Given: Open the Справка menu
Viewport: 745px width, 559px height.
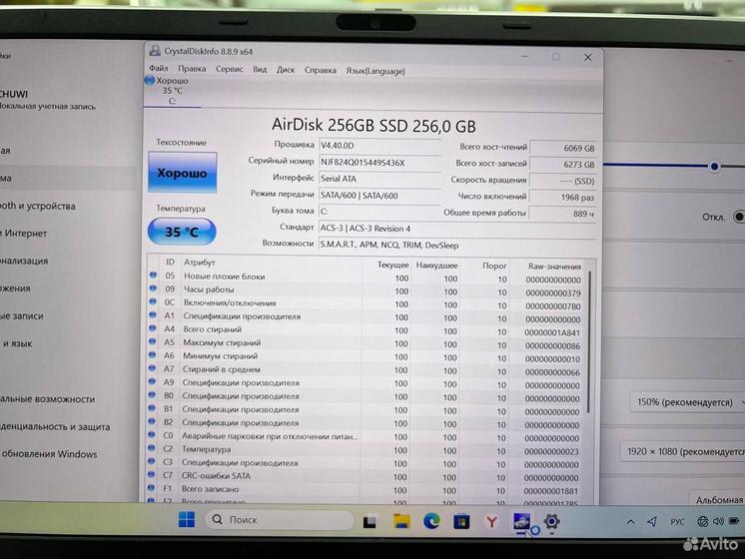Looking at the screenshot, I should pyautogui.click(x=321, y=70).
